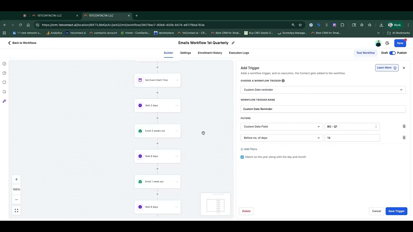Click the fit-to-screen icon on the canvas
This screenshot has width=413, height=232.
click(x=16, y=211)
